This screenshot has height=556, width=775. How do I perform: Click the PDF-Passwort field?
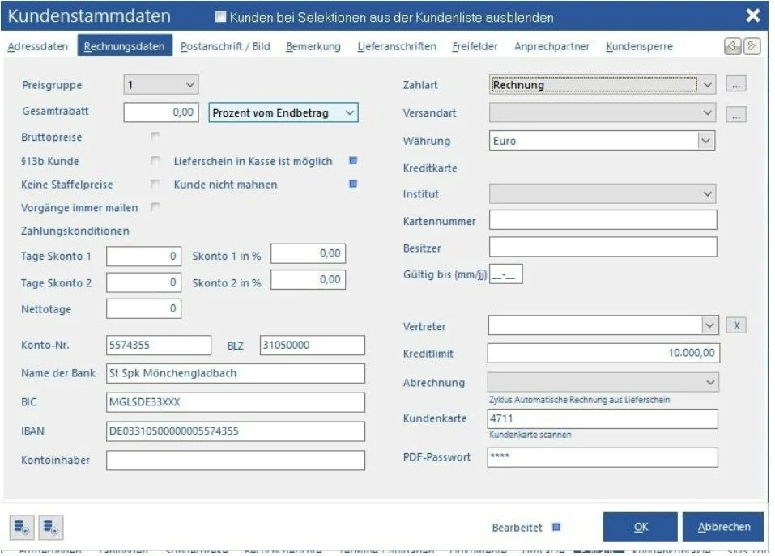pos(603,457)
